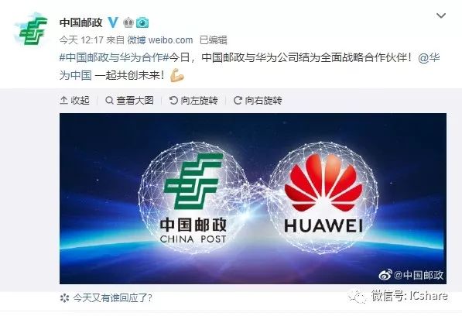Click the China Post Huawei partnership image

click(x=253, y=199)
